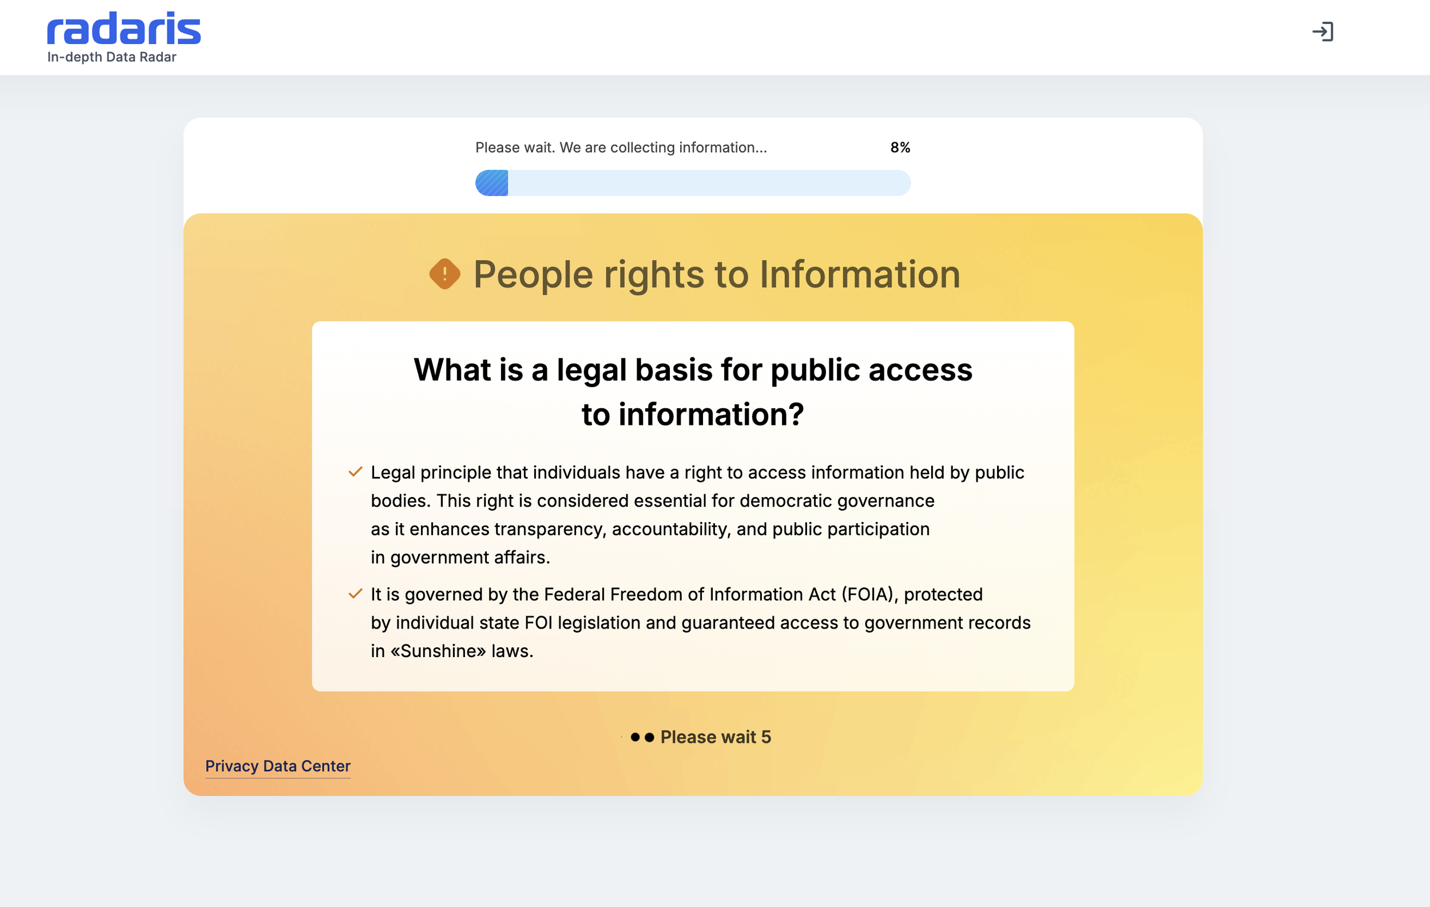1430x907 pixels.
Task: Click the first orange checkmark bullet
Action: tap(355, 472)
